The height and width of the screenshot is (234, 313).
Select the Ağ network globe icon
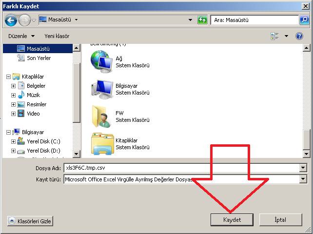(x=102, y=62)
